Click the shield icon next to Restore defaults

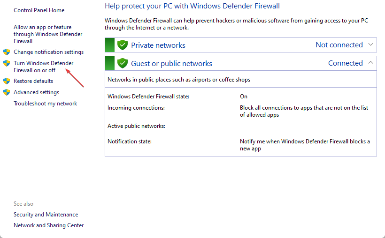point(7,81)
